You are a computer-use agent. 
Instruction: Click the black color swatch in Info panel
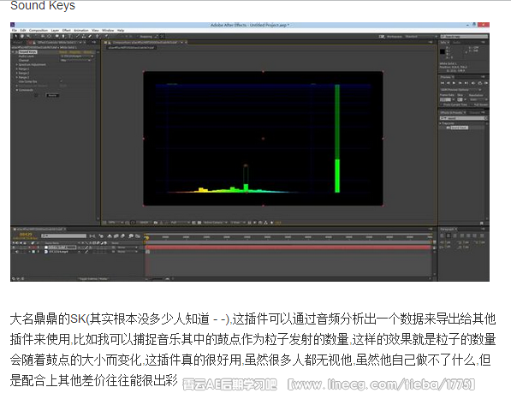[x=443, y=51]
